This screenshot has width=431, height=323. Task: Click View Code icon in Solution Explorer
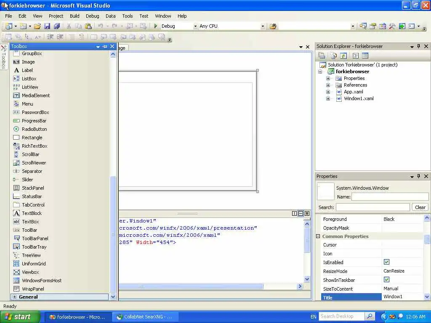pos(355,56)
